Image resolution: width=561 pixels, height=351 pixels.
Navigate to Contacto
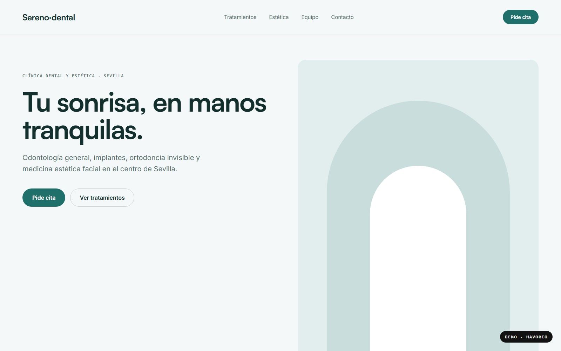pos(342,17)
